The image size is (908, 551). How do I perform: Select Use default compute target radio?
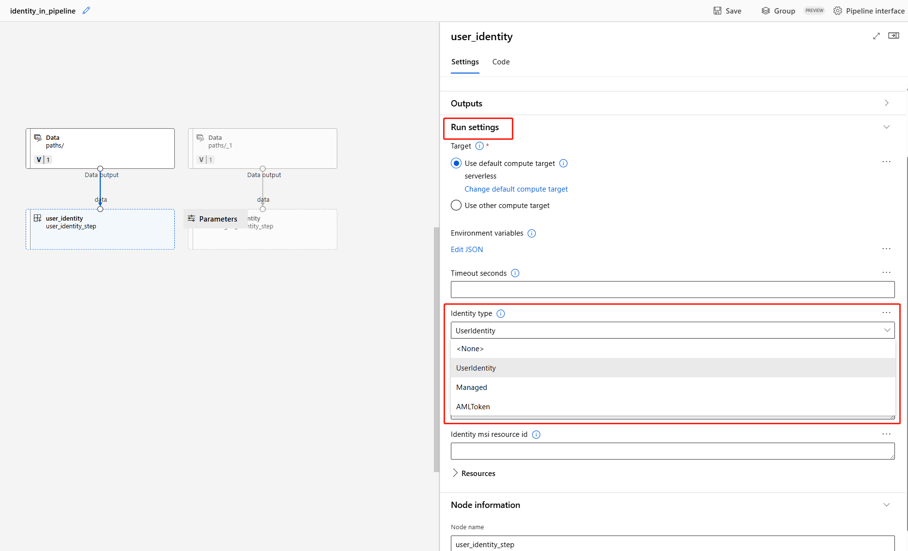[456, 164]
